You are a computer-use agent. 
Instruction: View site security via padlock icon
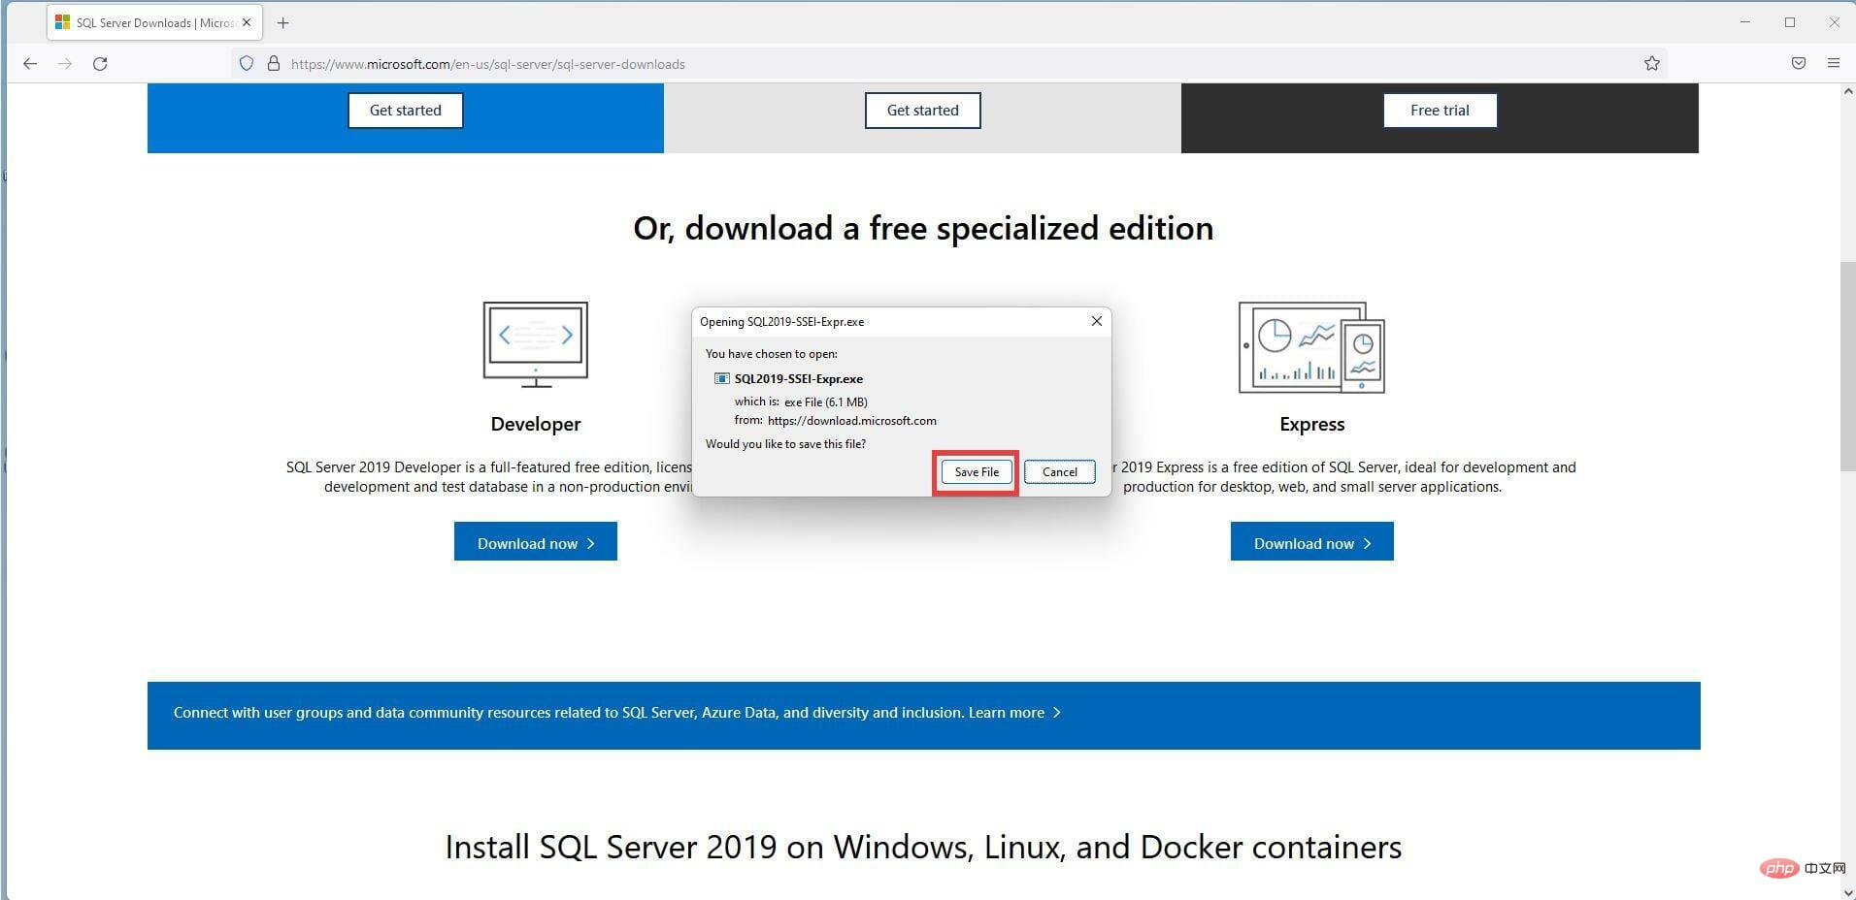pyautogui.click(x=274, y=64)
